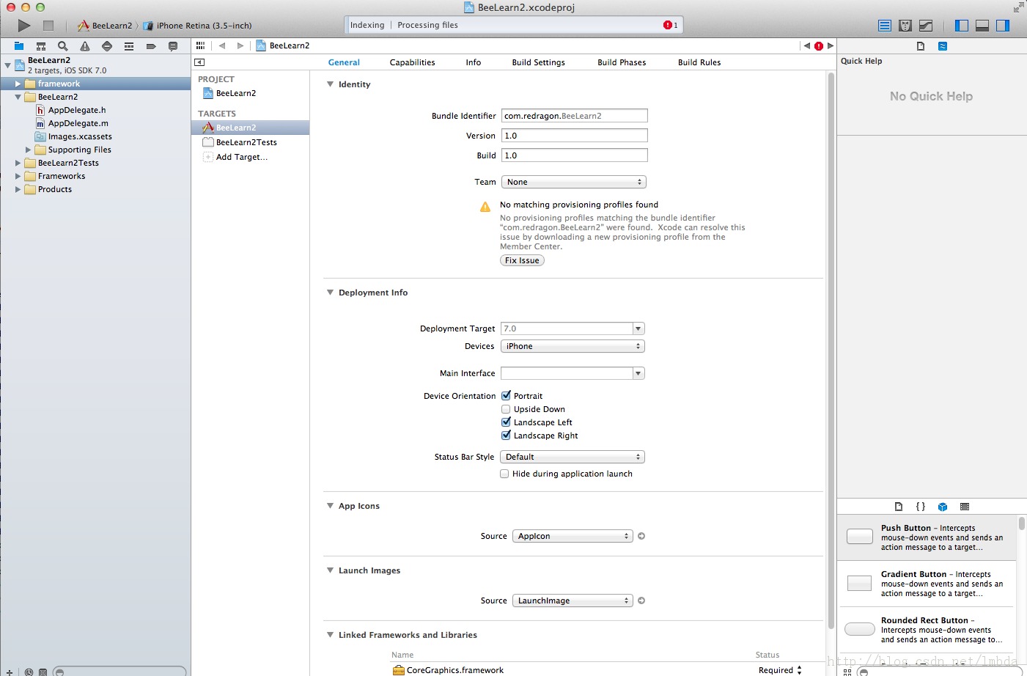Show the Quick Help inspector icon
The width and height of the screenshot is (1027, 676).
click(x=943, y=46)
